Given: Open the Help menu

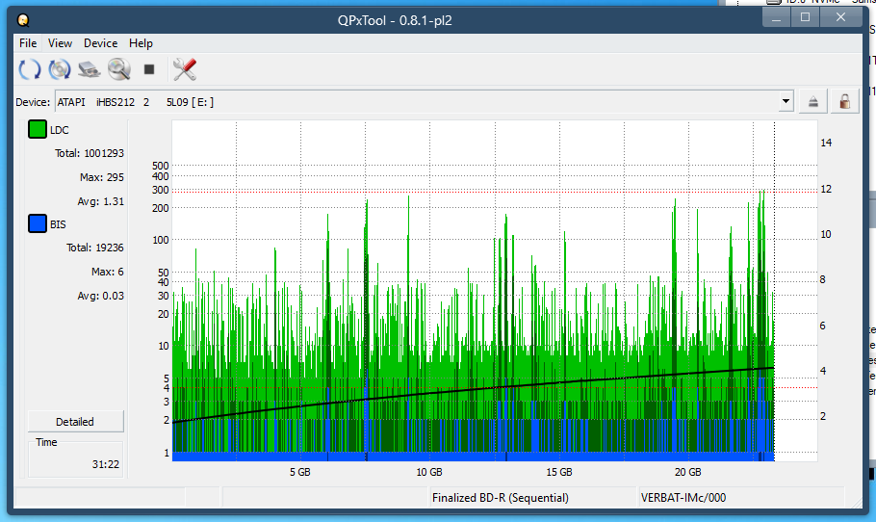Looking at the screenshot, I should [141, 43].
